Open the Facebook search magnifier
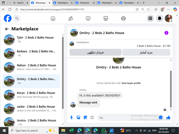This screenshot has height=134, width=179. point(17,18)
